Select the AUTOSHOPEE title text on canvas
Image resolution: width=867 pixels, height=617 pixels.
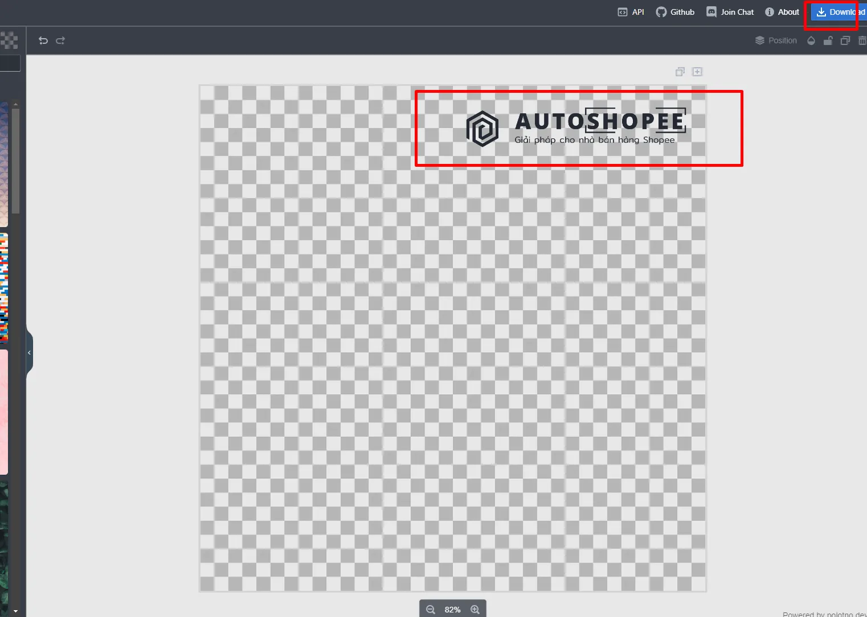[x=600, y=121]
